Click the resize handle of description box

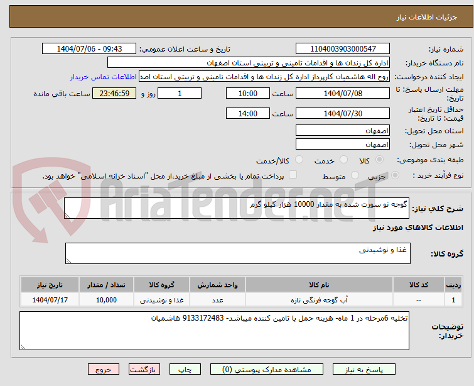(67, 215)
